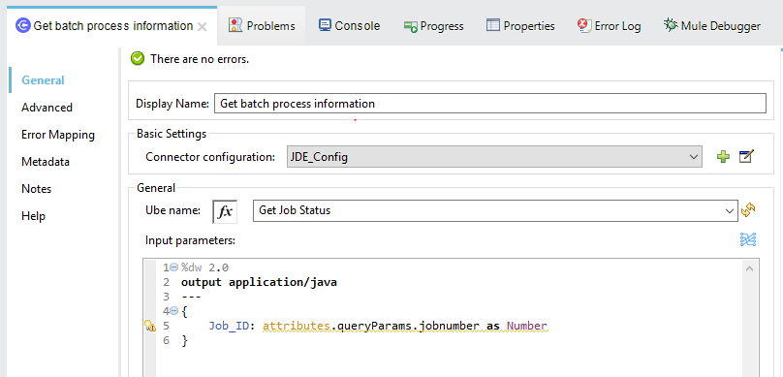Open the Connector configuration dropdown

tap(495, 157)
